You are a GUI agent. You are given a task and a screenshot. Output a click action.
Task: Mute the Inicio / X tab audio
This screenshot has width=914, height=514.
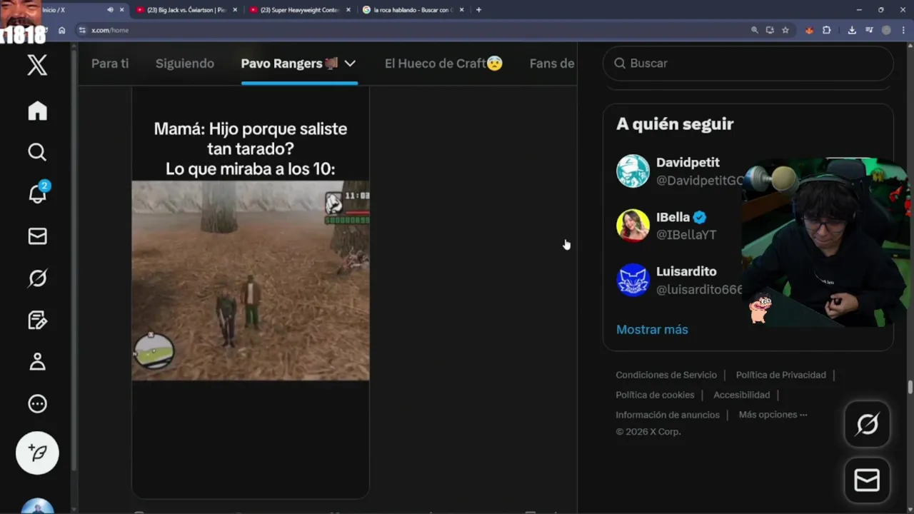(x=110, y=10)
